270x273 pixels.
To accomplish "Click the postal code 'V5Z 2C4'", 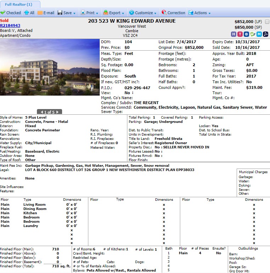I will (x=130, y=35).
